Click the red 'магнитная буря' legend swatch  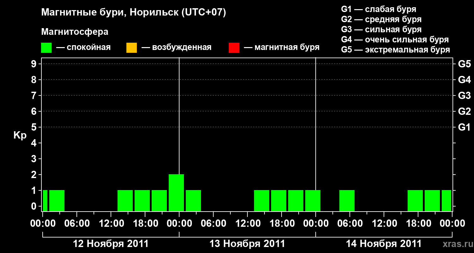[x=234, y=48]
